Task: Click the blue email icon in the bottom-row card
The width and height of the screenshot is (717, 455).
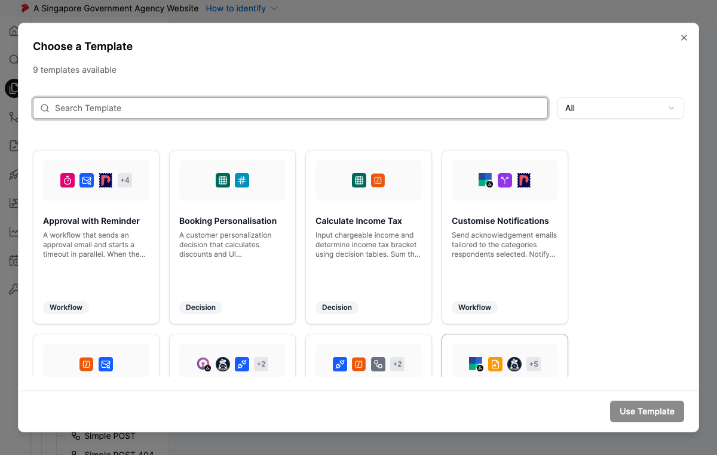Action: pyautogui.click(x=106, y=364)
